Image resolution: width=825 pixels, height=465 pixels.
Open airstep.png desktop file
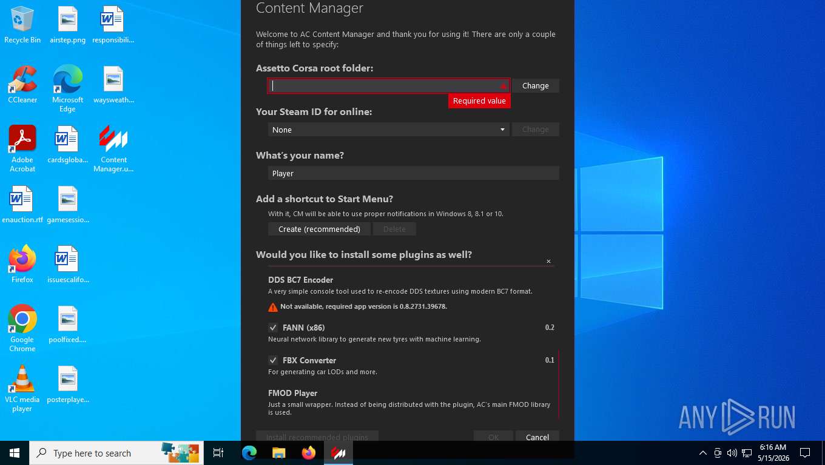tap(67, 25)
